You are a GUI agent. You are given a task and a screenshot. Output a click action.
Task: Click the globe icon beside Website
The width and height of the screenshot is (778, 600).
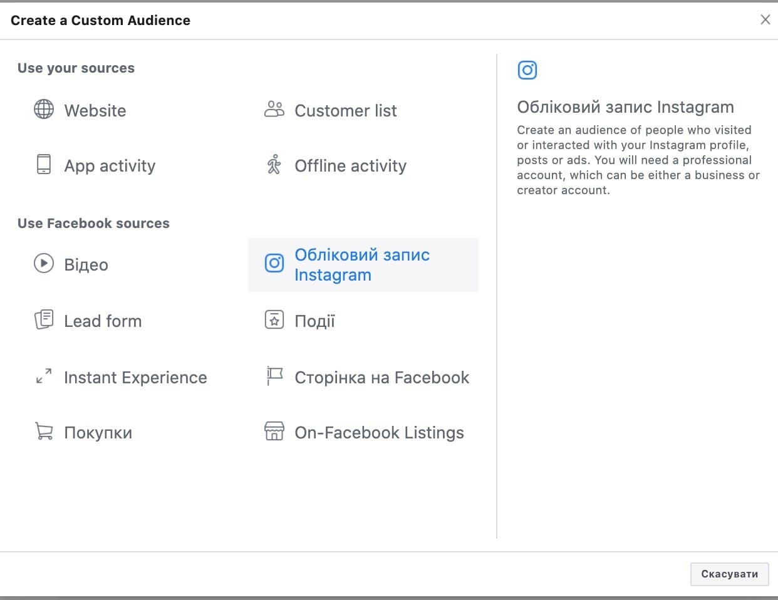click(43, 110)
